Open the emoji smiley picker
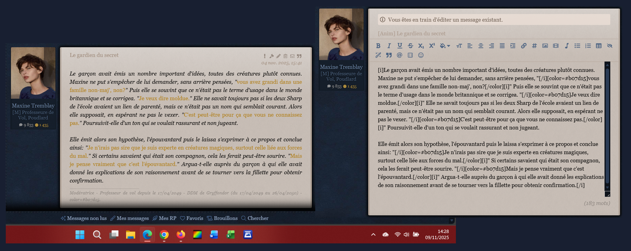 (421, 55)
